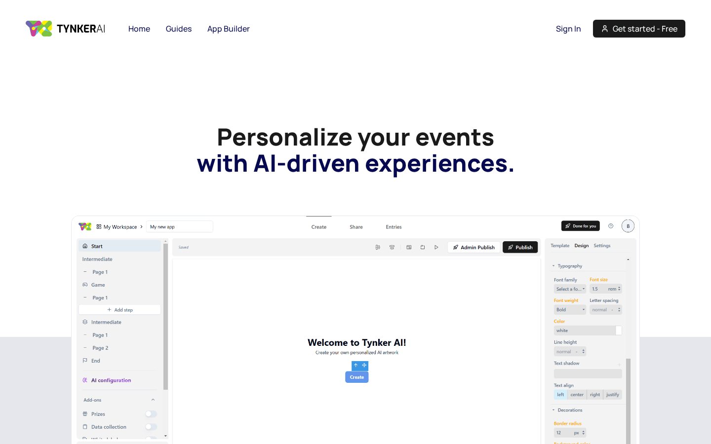Set text align to left
Viewport: 711px width, 444px height.
click(x=560, y=395)
